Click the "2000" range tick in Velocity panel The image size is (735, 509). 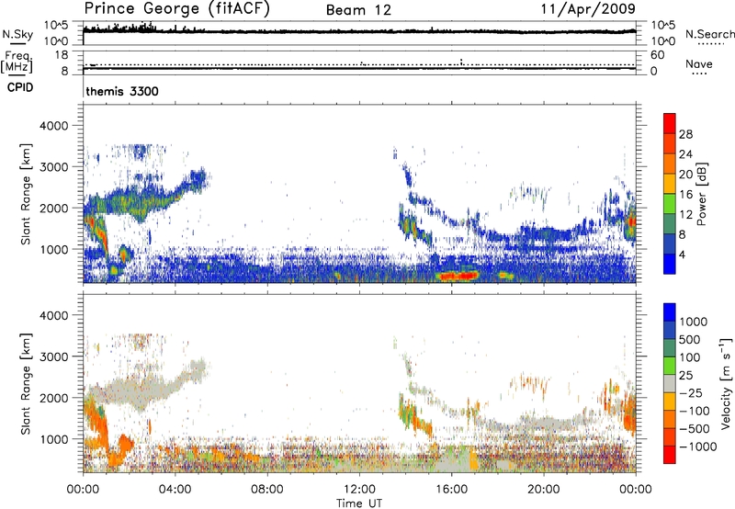pos(53,398)
